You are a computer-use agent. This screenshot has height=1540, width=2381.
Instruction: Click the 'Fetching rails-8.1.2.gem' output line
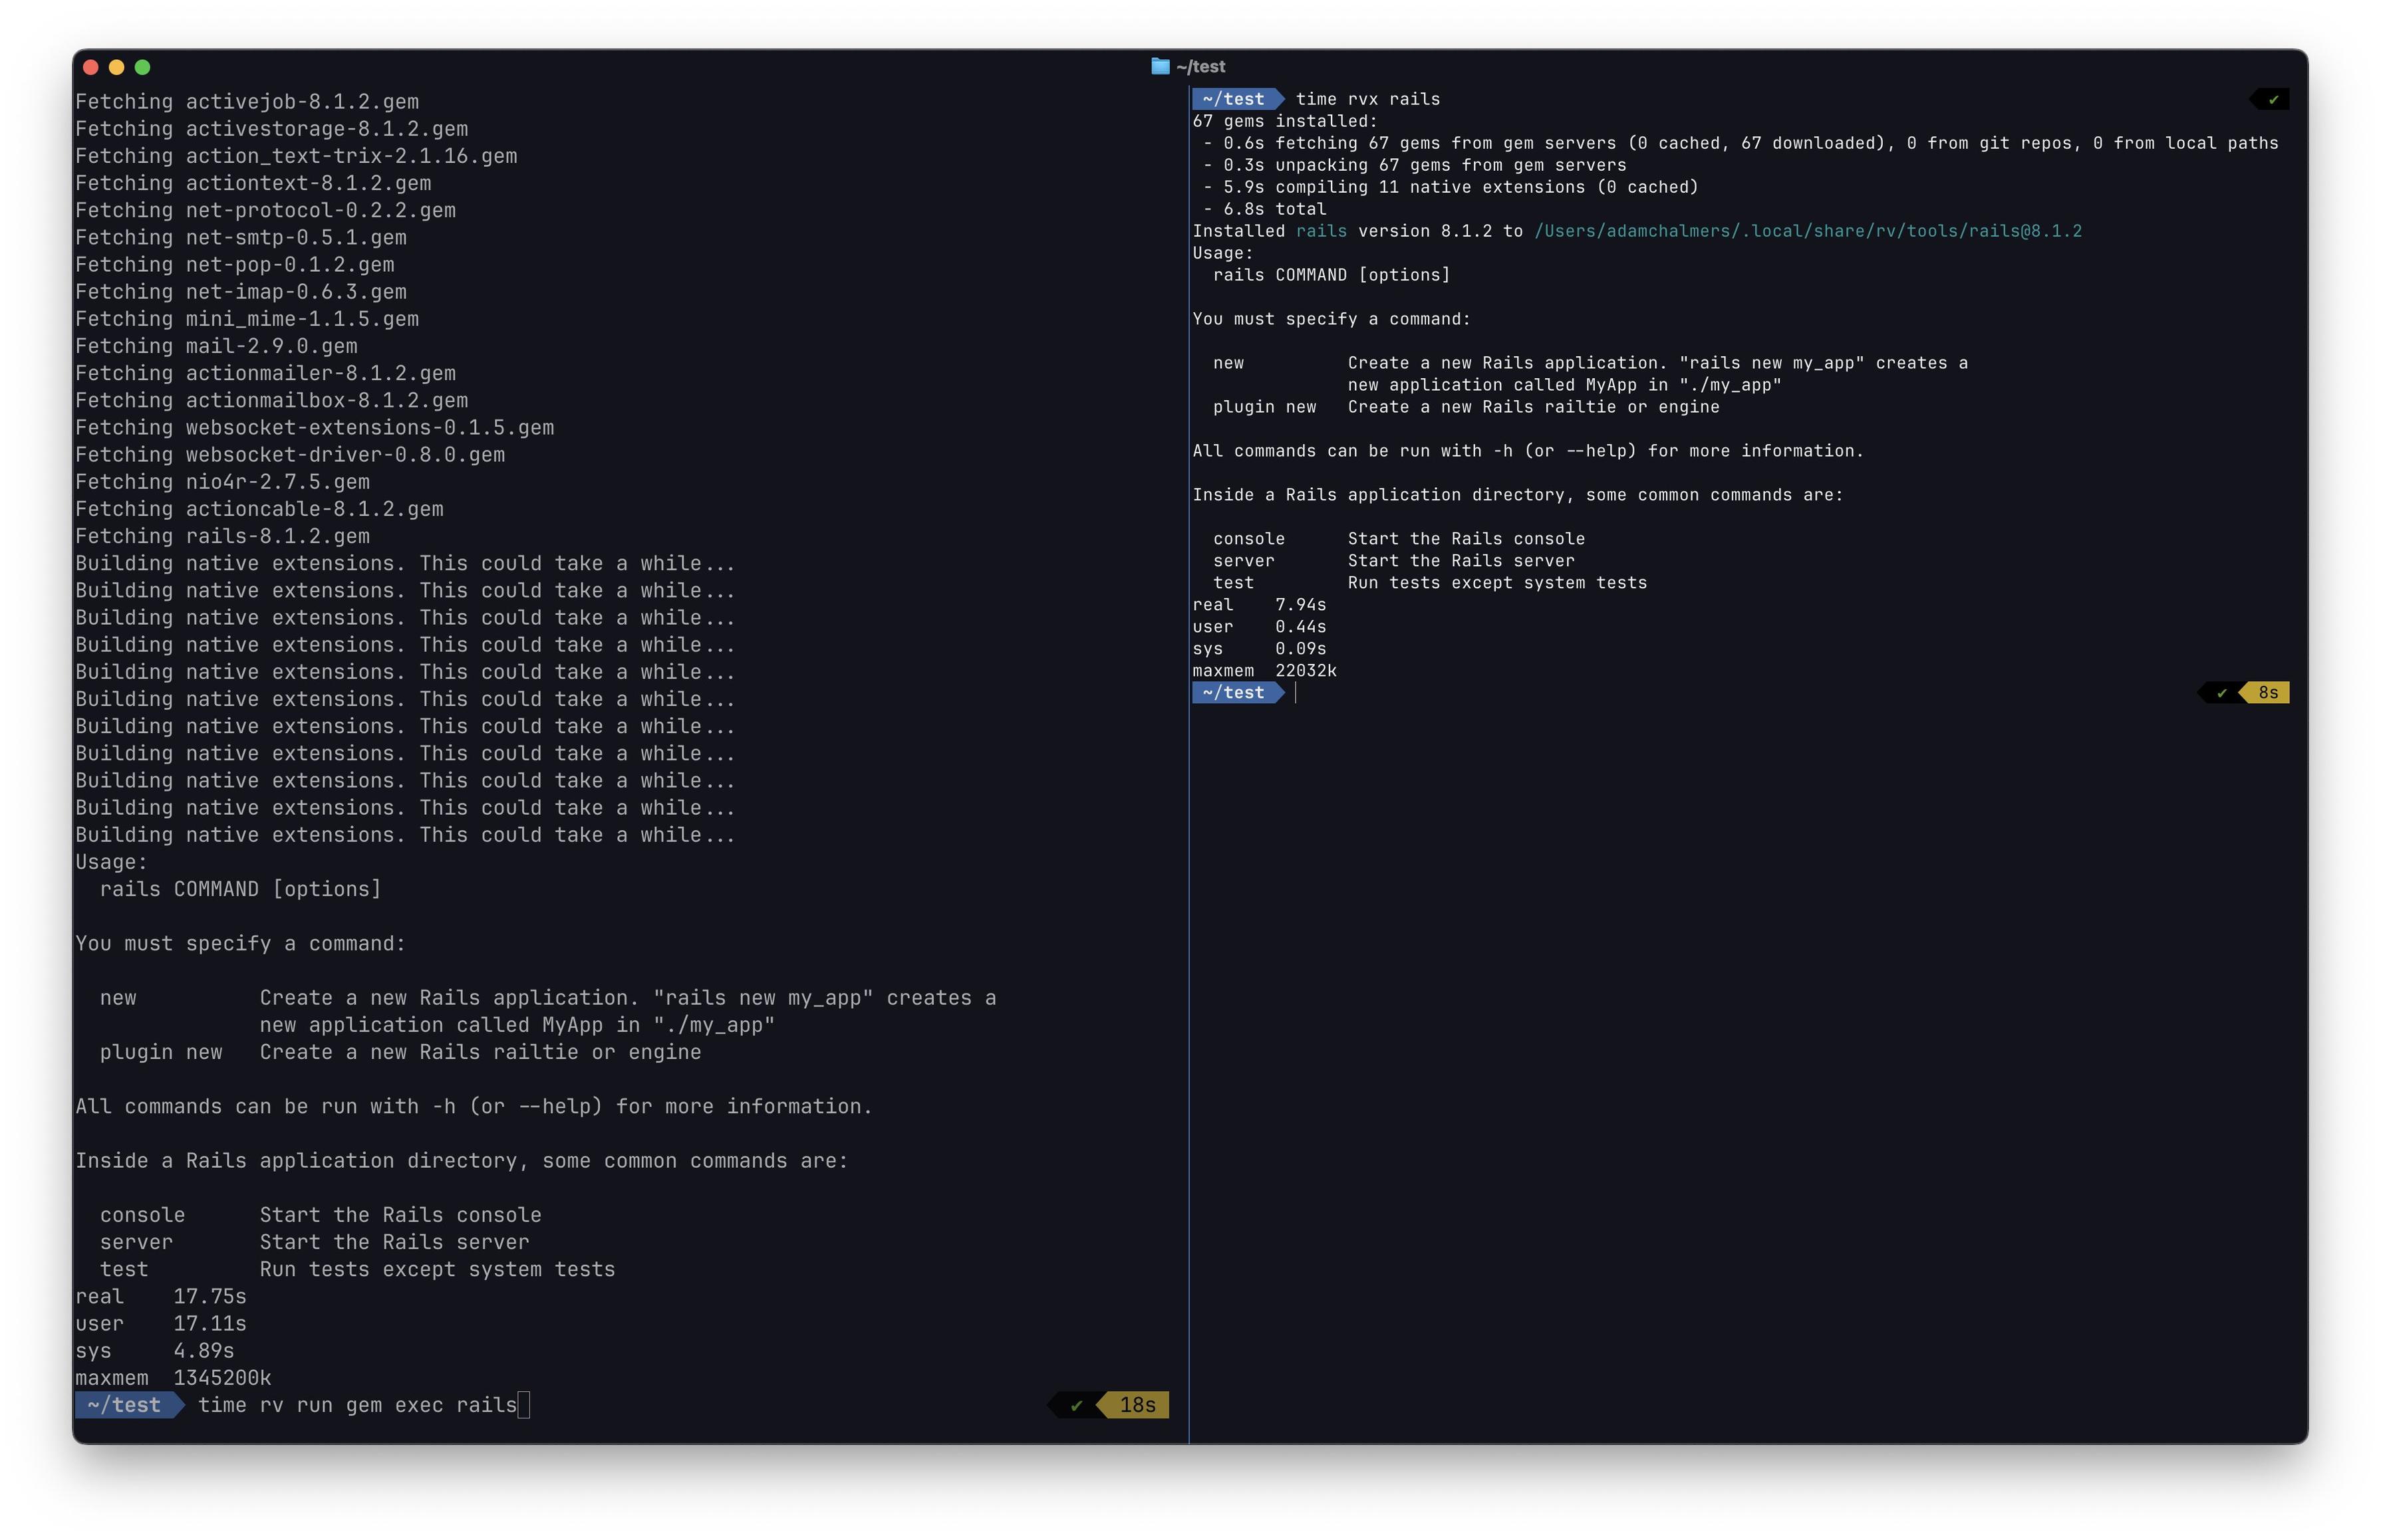[222, 536]
